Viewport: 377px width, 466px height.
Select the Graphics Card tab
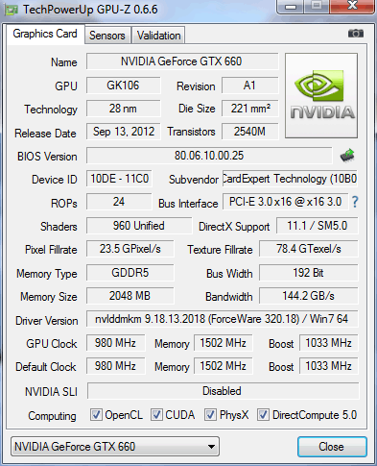45,34
